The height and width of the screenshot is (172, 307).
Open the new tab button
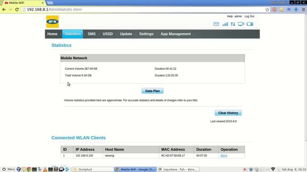click(x=50, y=3)
